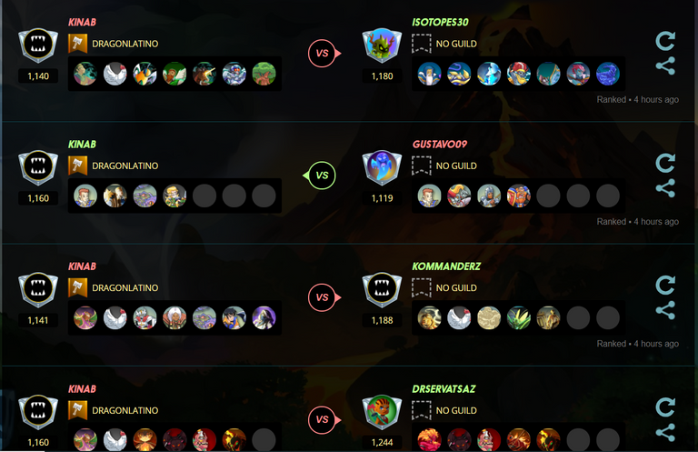Viewport: 698px width, 452px height.
Task: Replay the battle against DRSERVATSAZ
Action: tap(665, 407)
